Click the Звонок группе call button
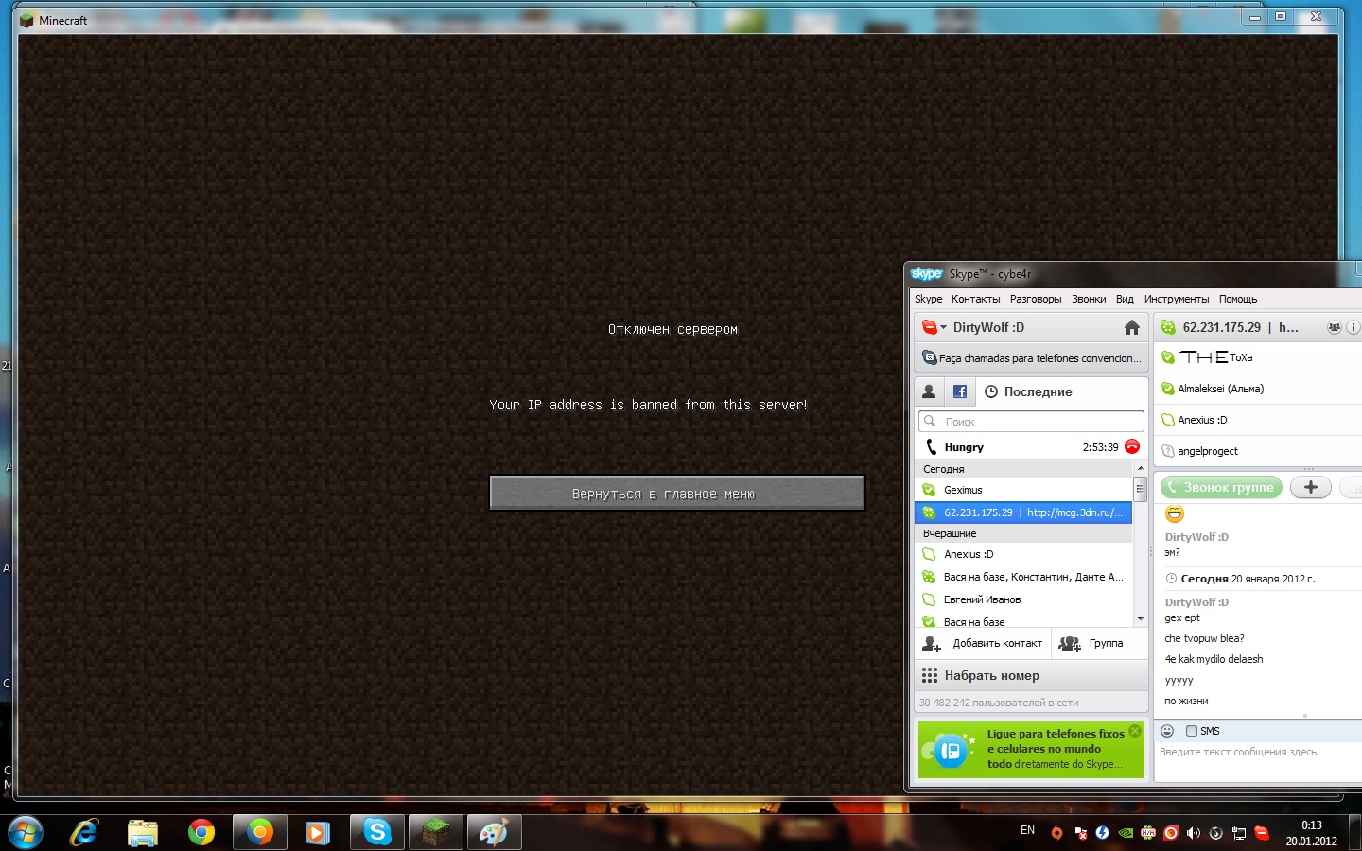The width and height of the screenshot is (1362, 851). point(1221,487)
